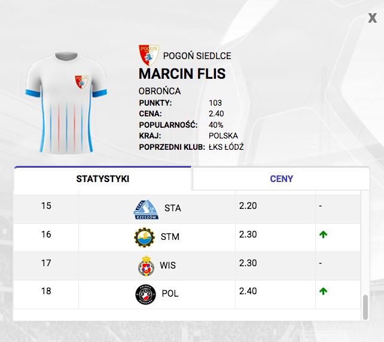Screen dimensions: 384x342
Task: Click the green up arrow in row 18
Action: pyautogui.click(x=324, y=291)
